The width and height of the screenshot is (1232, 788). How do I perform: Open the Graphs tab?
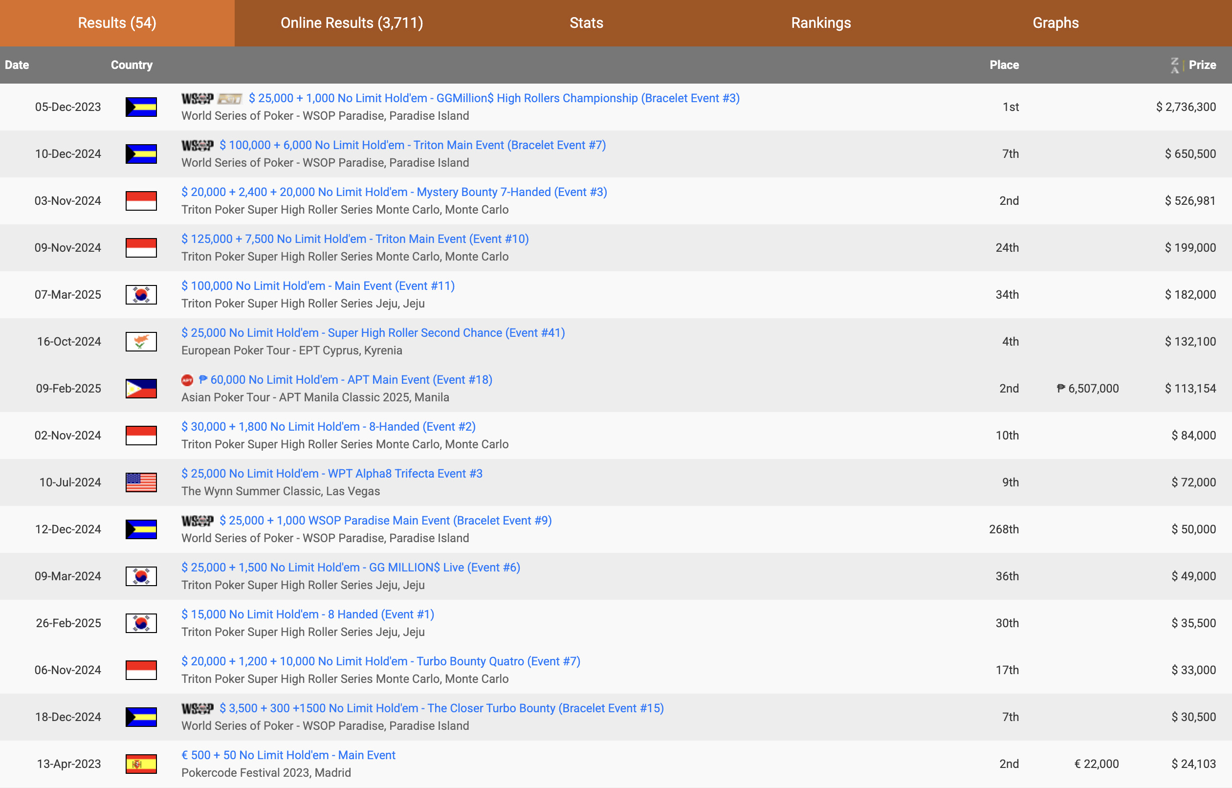tap(1056, 23)
